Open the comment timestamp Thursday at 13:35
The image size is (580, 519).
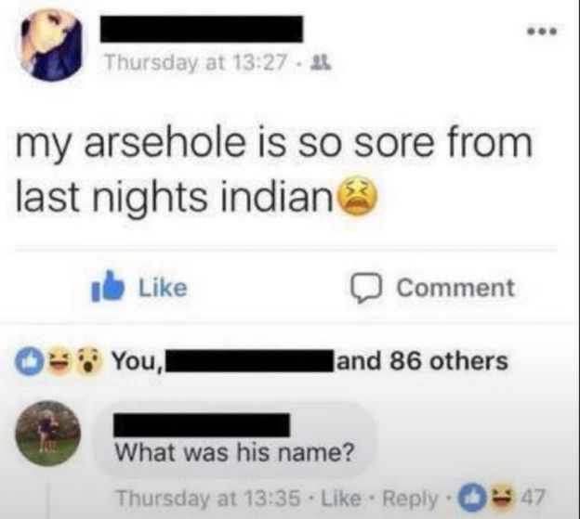pos(208,499)
